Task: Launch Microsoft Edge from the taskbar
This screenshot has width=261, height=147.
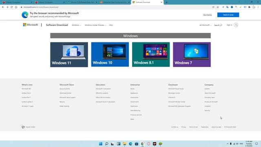Action: coord(130,144)
